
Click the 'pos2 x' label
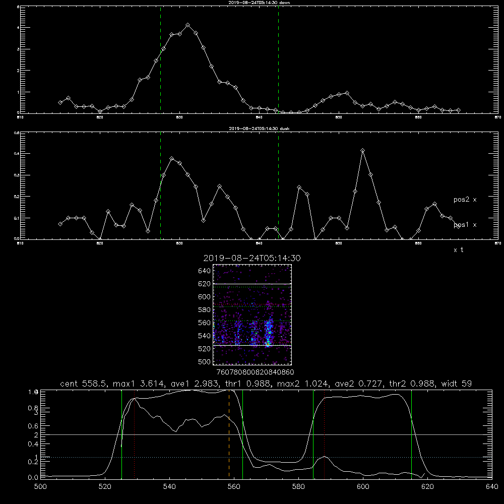click(x=465, y=200)
